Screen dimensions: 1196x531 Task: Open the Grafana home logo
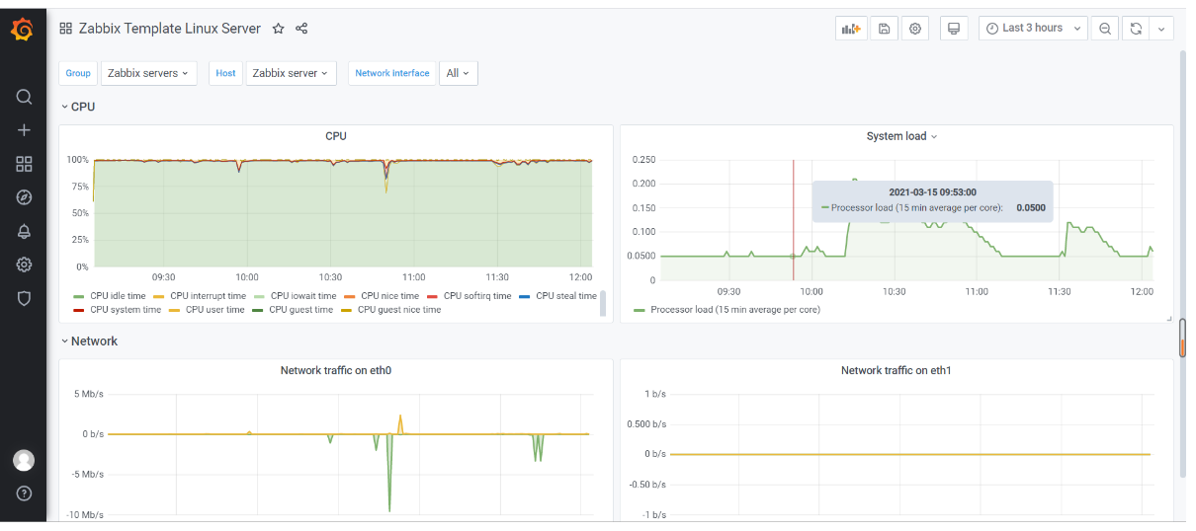coord(24,31)
